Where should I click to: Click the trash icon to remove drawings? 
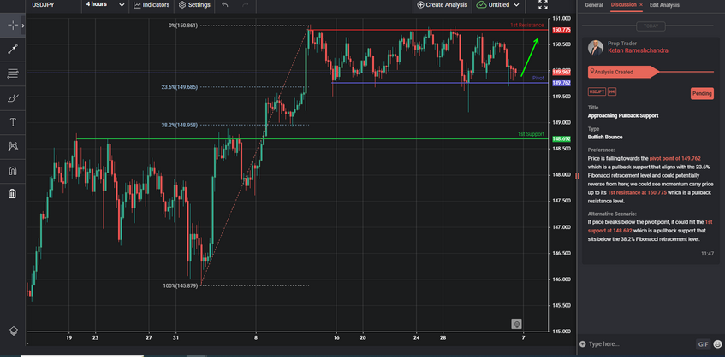(x=13, y=194)
